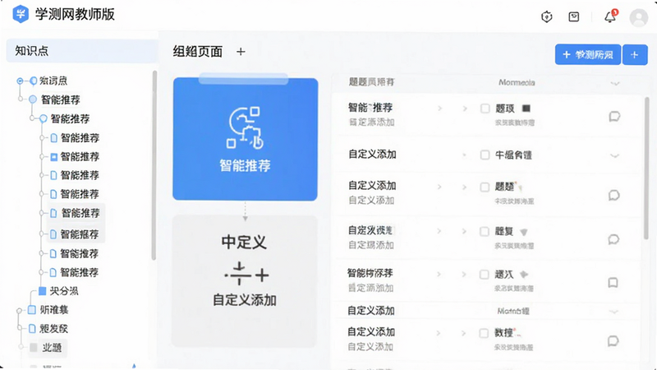Click the 题题质用荐 header label
Screen dimensions: 657x370
point(372,82)
